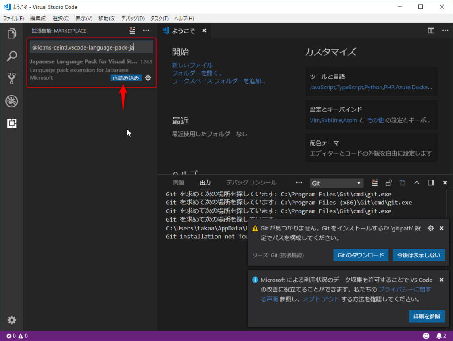453x341 pixels.
Task: Open the Search view in activity bar
Action: pyautogui.click(x=12, y=56)
